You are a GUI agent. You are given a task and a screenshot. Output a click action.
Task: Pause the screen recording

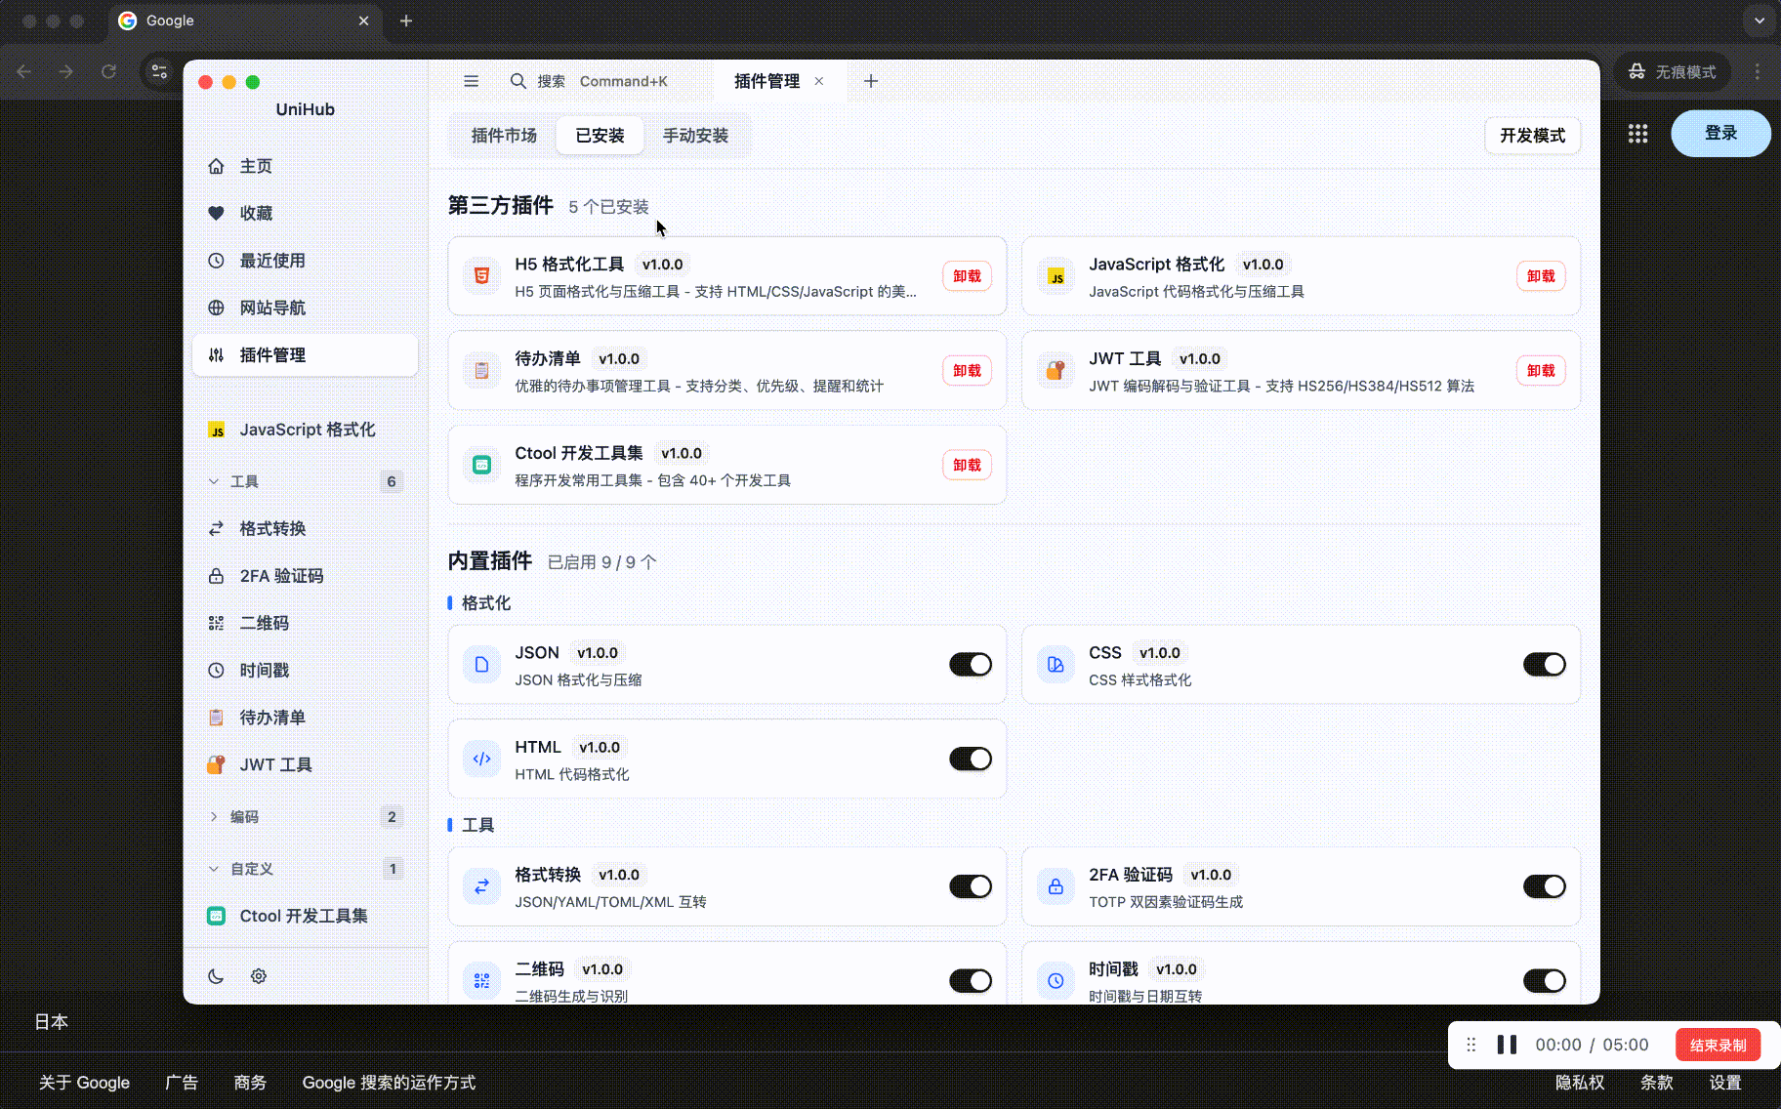click(1507, 1045)
